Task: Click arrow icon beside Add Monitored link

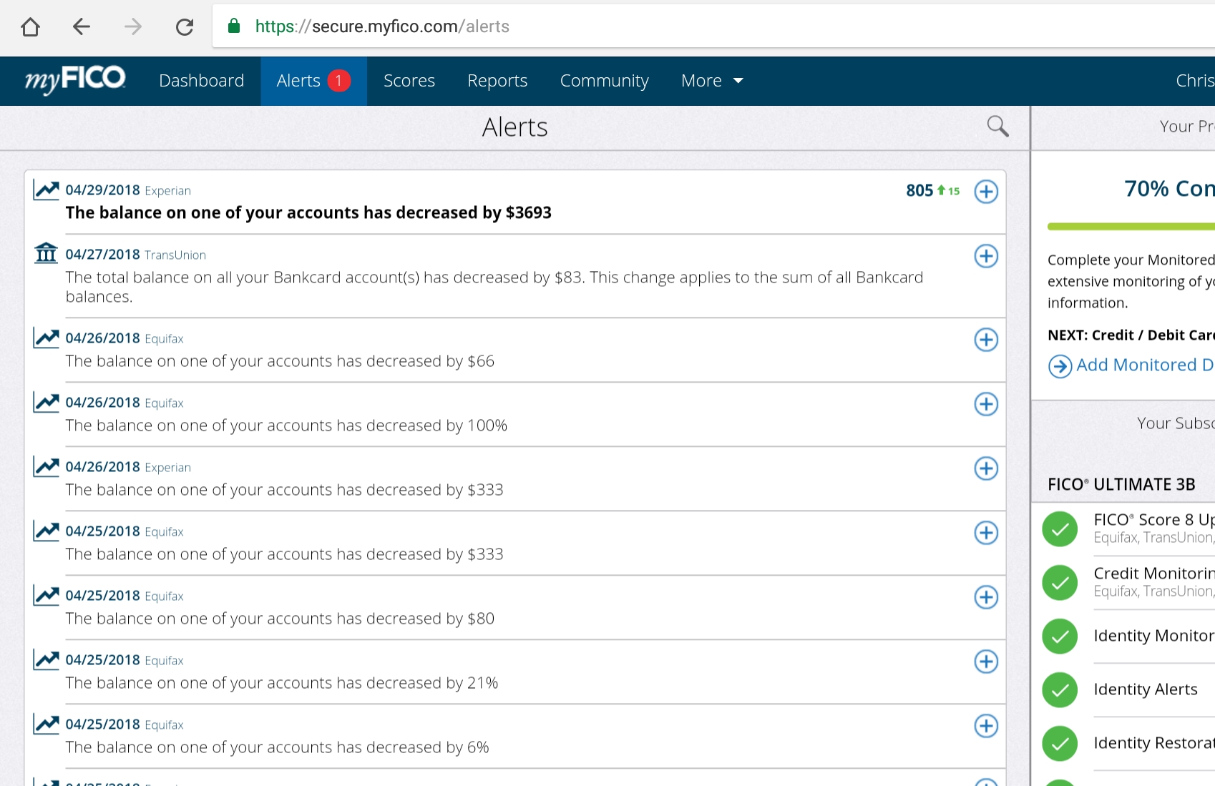Action: pos(1060,366)
